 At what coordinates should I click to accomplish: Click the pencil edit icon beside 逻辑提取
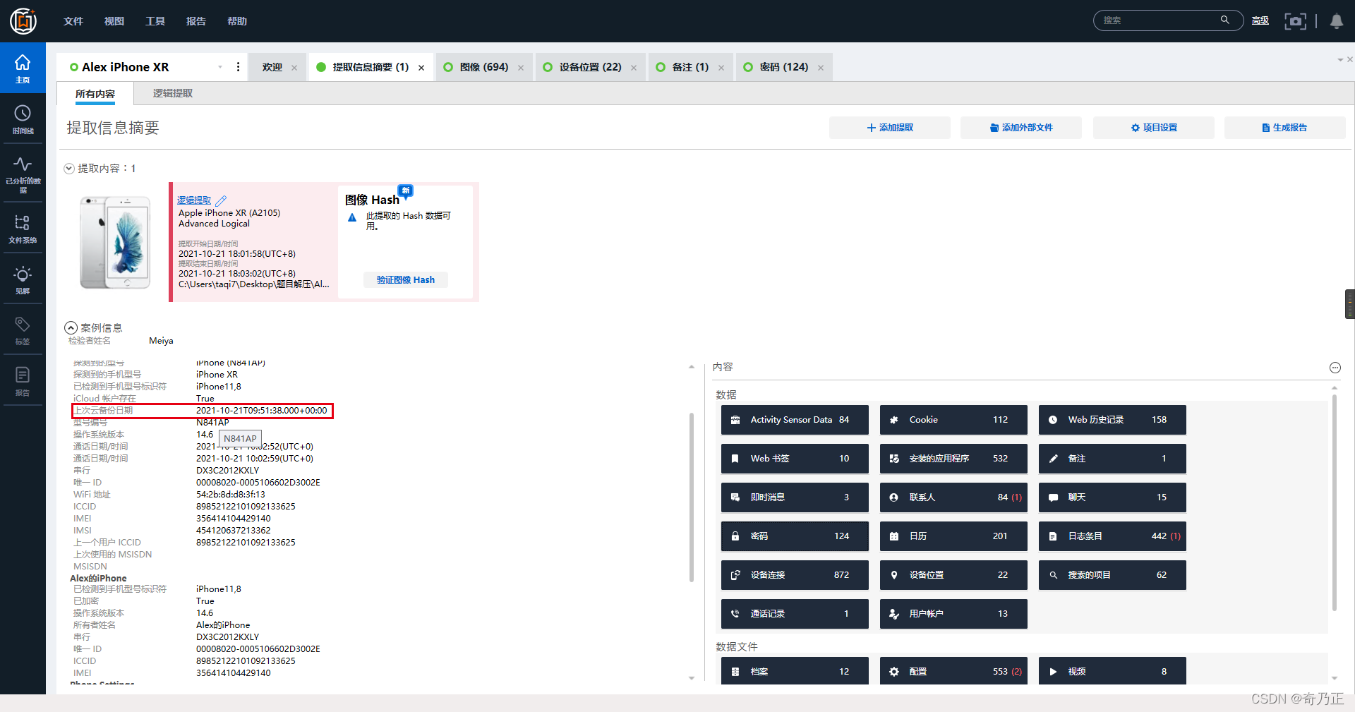pos(221,200)
